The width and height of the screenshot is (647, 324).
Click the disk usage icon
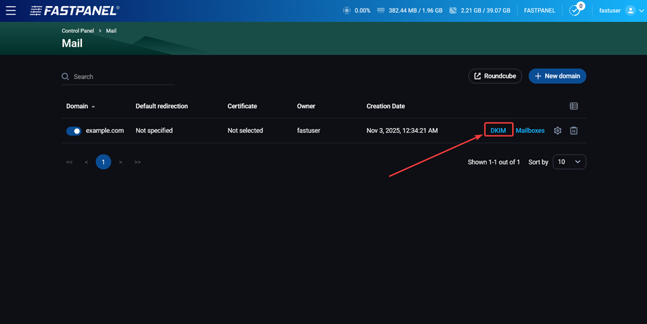(453, 10)
